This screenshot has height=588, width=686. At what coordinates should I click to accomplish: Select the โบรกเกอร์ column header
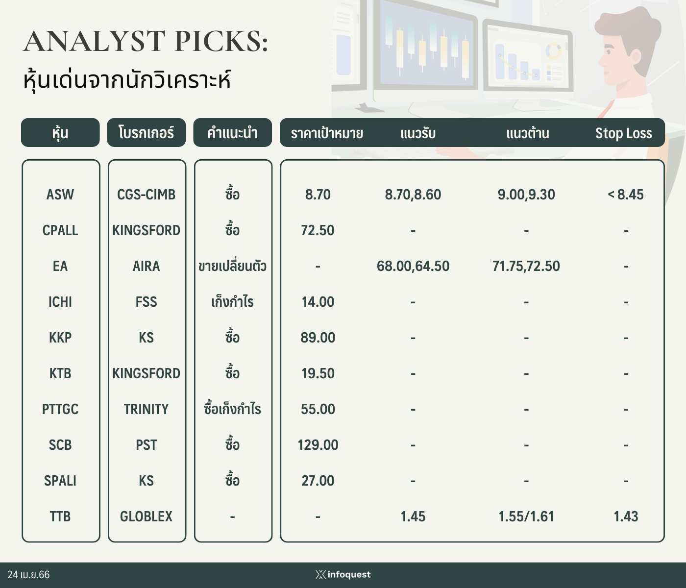[x=147, y=132]
